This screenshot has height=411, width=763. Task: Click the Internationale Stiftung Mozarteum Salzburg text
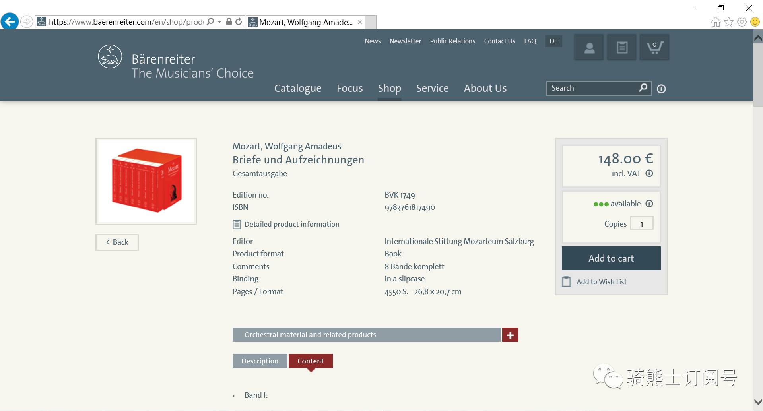pos(459,242)
